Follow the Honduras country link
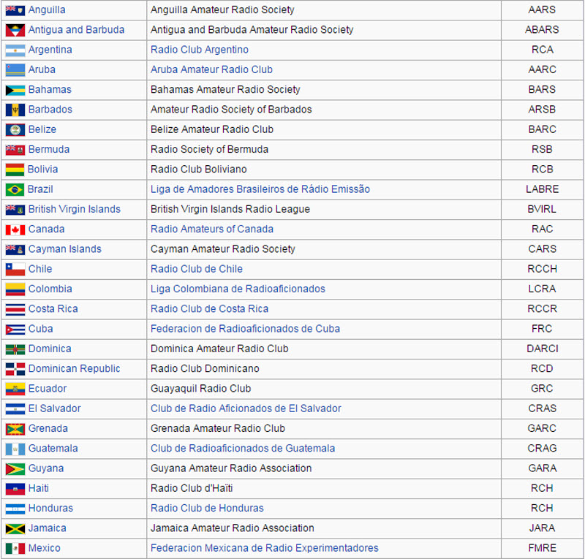The height and width of the screenshot is (559, 585). point(50,508)
